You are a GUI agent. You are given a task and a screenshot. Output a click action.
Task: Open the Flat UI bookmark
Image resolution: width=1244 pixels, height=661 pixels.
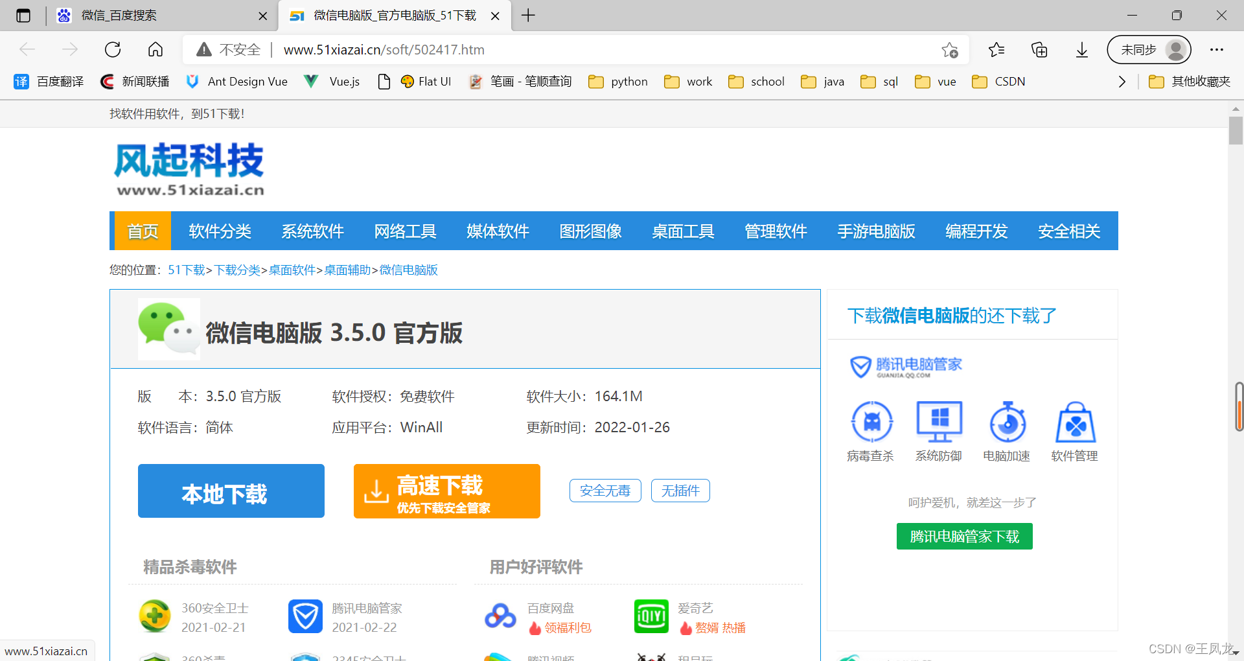click(426, 82)
